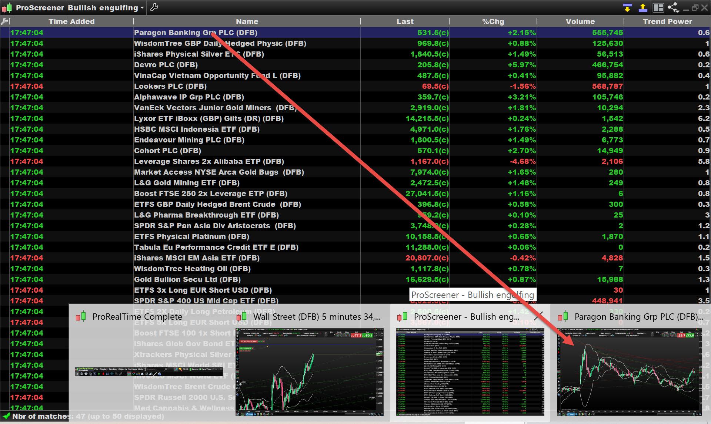Sort list by Trend Power header
Screen dimensions: 711x424
667,21
